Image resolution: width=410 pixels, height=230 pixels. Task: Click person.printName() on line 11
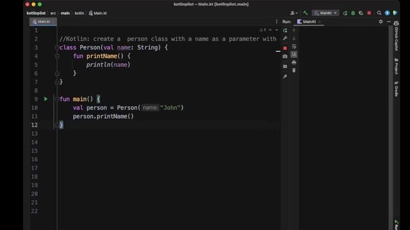coord(103,116)
